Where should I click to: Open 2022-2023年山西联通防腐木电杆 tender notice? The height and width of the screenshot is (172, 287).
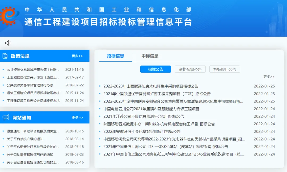pos(151,86)
